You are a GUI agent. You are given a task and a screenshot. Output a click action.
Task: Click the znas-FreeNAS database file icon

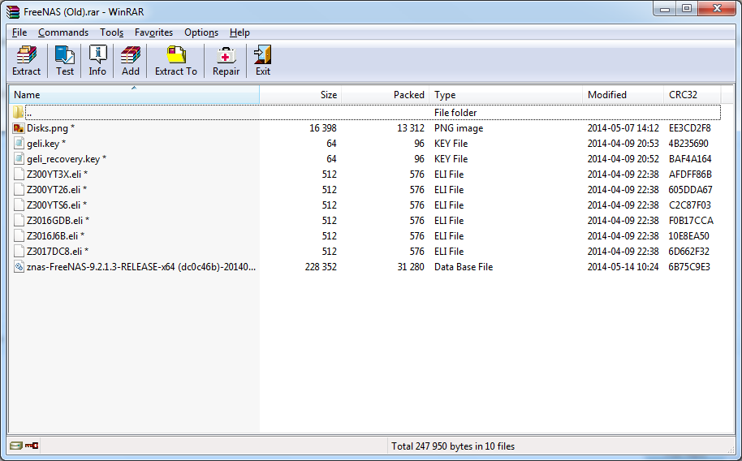tap(19, 266)
